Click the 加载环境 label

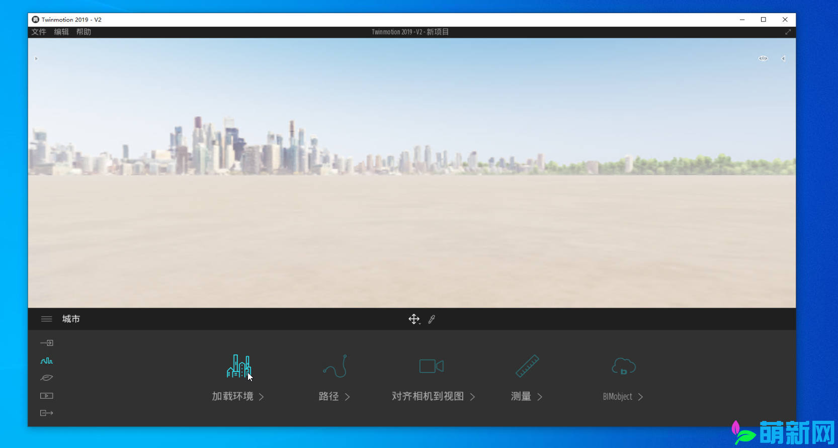pyautogui.click(x=233, y=396)
